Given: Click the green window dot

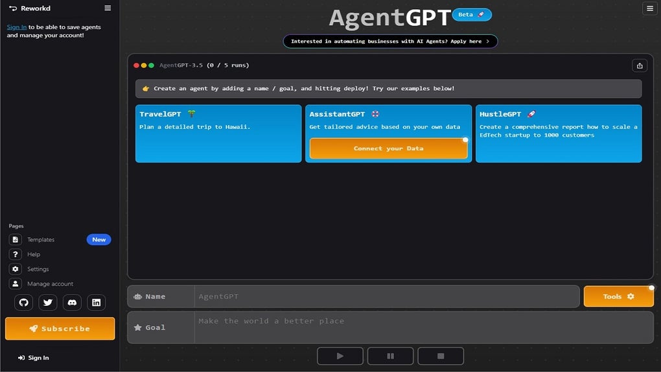Looking at the screenshot, I should tap(152, 65).
